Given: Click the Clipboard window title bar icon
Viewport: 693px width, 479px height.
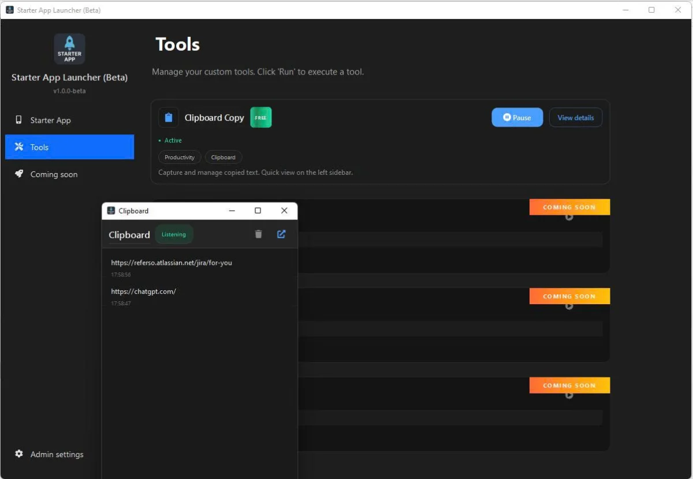Looking at the screenshot, I should click(111, 211).
